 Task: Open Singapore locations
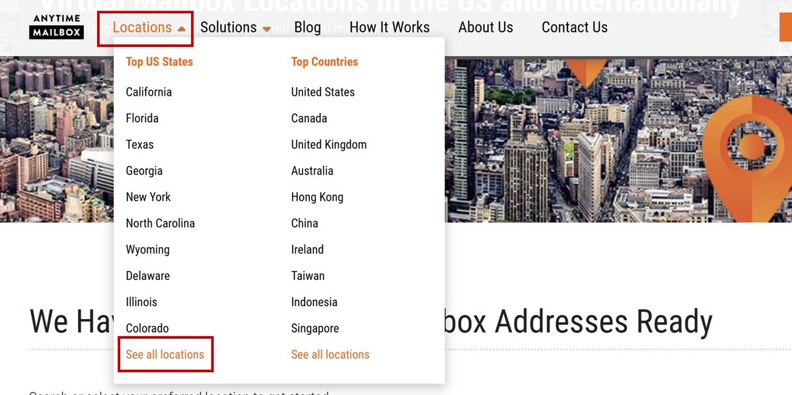[x=314, y=328]
